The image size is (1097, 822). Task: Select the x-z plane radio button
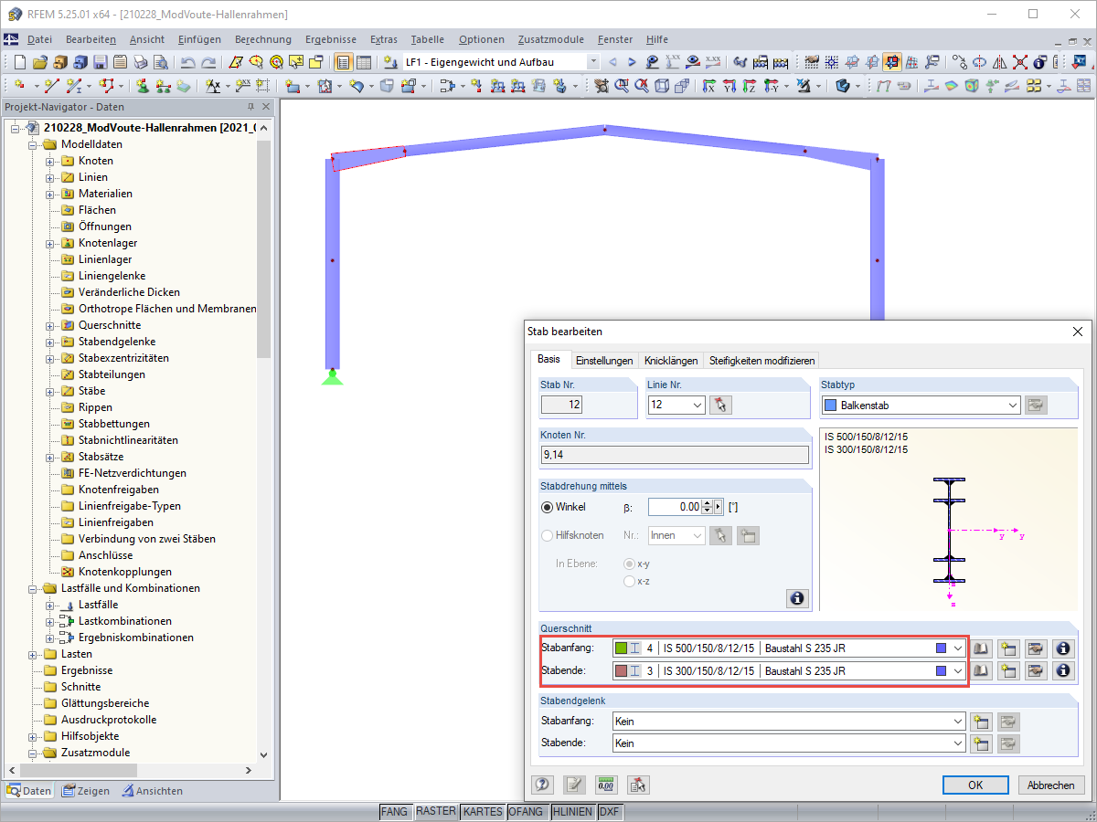point(629,581)
